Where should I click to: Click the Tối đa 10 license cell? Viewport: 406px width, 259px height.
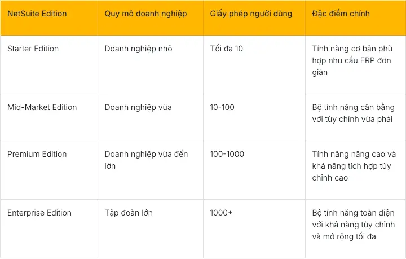pyautogui.click(x=227, y=49)
